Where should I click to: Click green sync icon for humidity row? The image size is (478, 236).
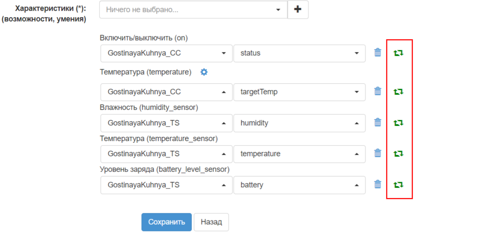(x=398, y=123)
